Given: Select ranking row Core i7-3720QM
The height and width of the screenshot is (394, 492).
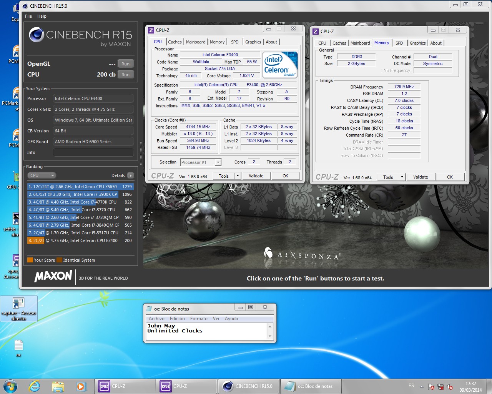Looking at the screenshot, I should (x=80, y=217).
